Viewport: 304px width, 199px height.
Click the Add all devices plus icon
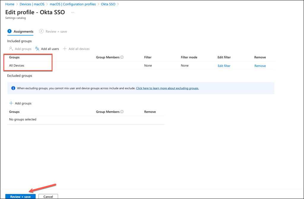coord(65,49)
